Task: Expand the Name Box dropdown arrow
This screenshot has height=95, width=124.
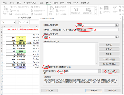Action: [14, 22]
